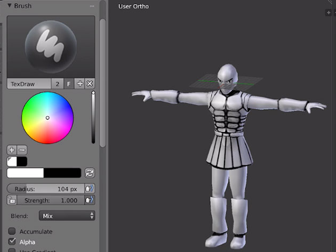Toggle radius pressure sensitivity icon
Image resolution: width=336 pixels, height=252 pixels.
click(90, 189)
